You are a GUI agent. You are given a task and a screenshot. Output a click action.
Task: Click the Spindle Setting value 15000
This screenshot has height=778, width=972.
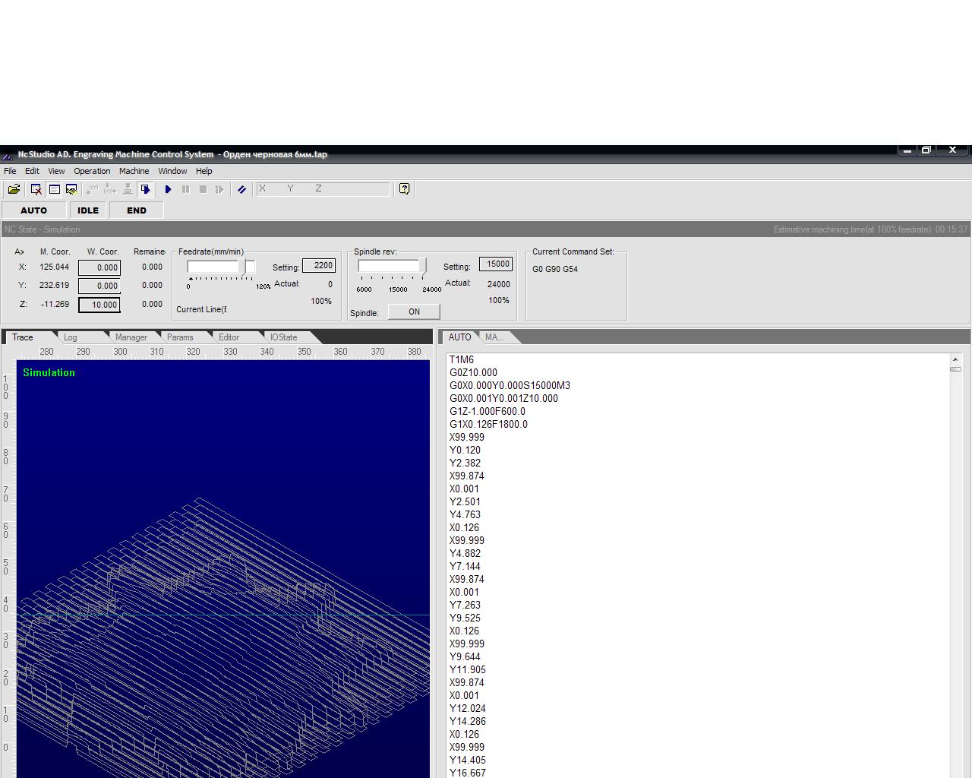tap(496, 264)
